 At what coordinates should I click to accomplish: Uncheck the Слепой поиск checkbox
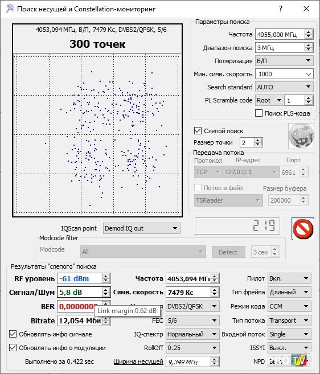pos(198,131)
